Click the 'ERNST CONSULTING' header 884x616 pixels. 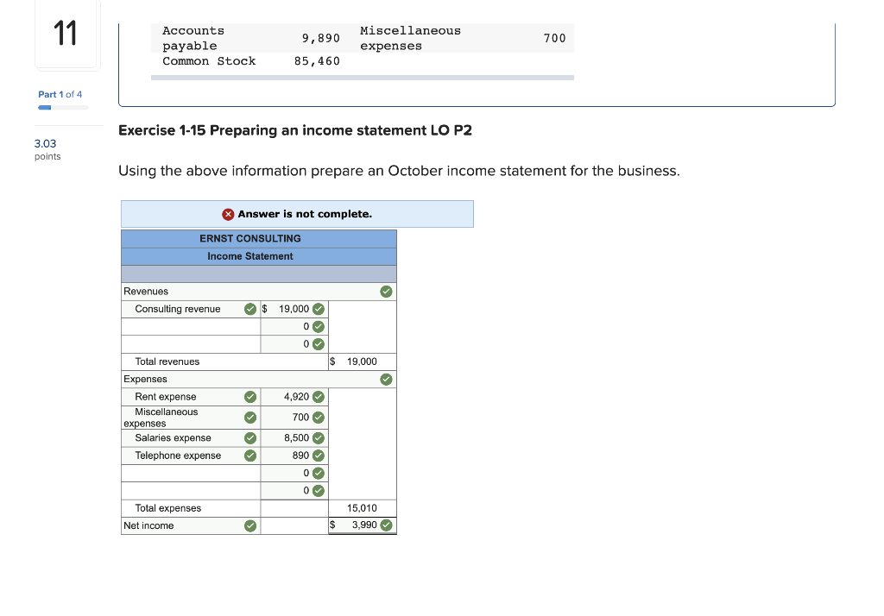click(x=250, y=238)
